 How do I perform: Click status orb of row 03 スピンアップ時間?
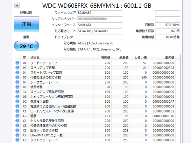tap(18, 68)
